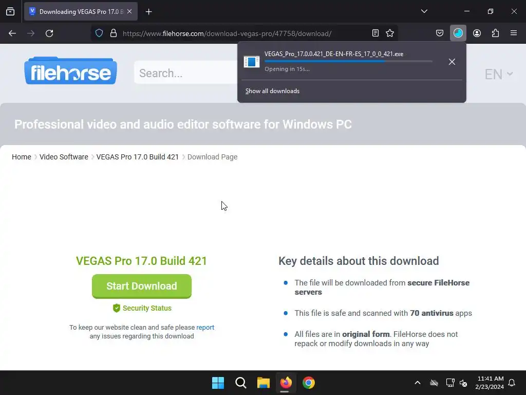Viewport: 526px width, 395px height.
Task: Open the EN language dropdown
Action: pos(498,74)
